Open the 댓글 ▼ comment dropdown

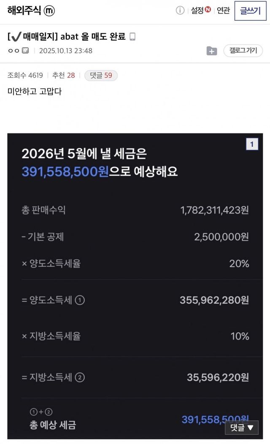click(x=241, y=428)
